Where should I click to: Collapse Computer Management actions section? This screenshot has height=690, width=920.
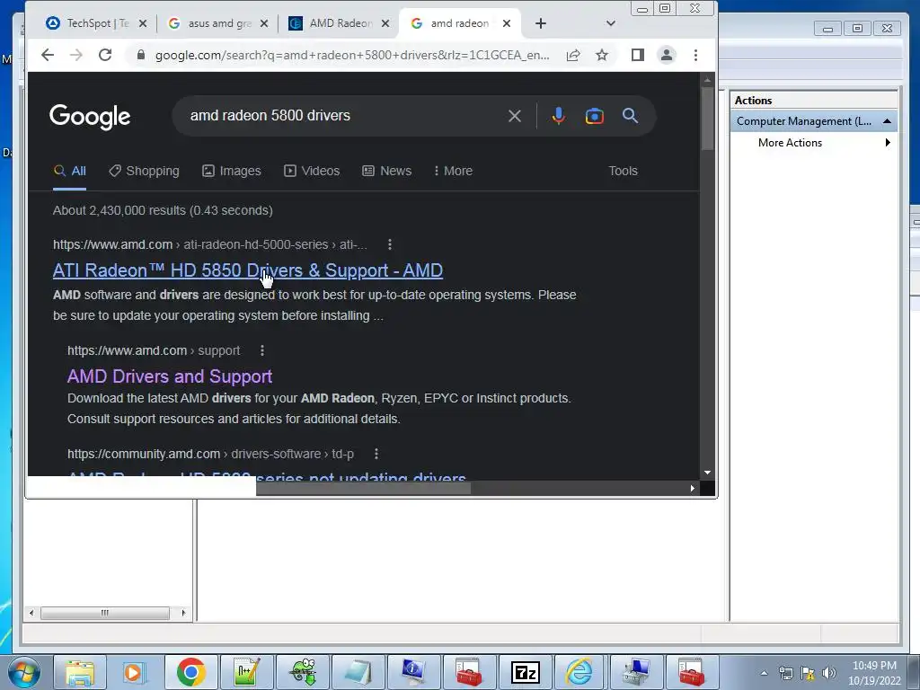(887, 121)
